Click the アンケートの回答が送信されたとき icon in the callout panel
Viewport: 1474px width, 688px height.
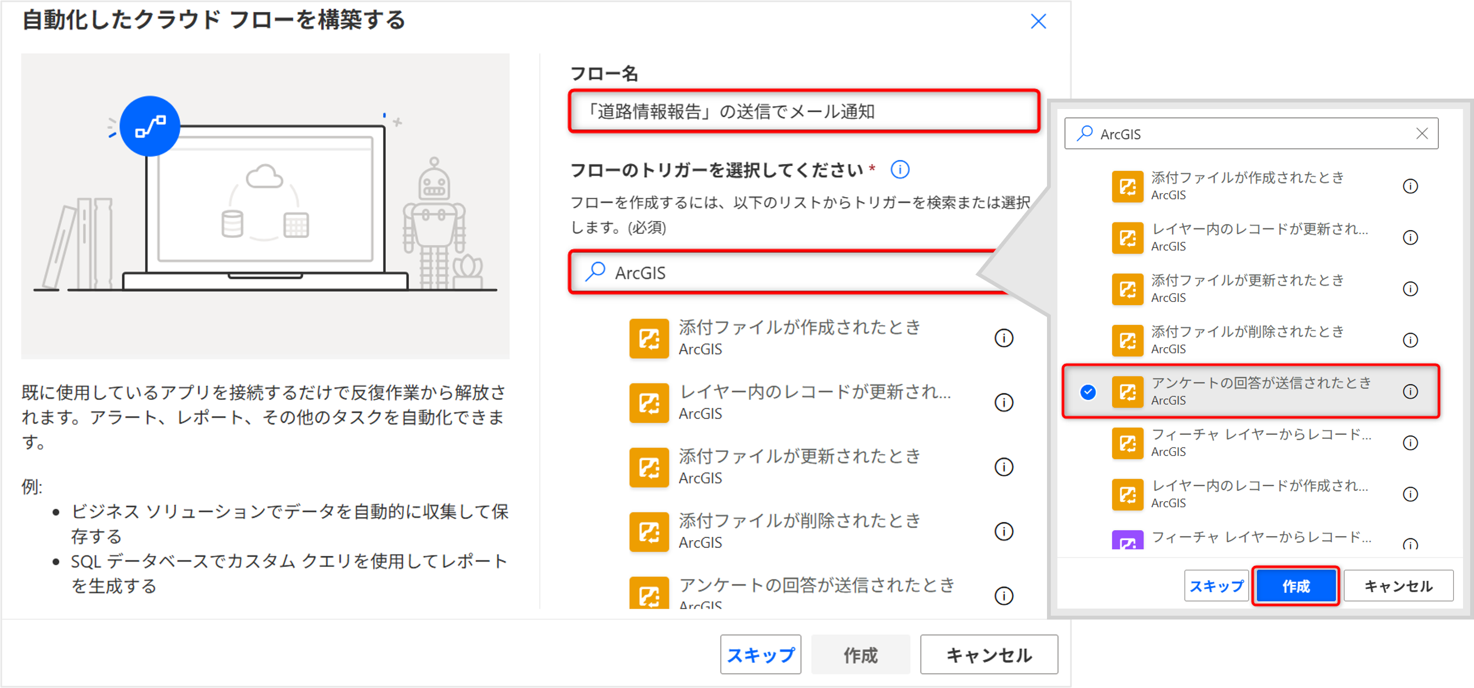pos(1127,392)
